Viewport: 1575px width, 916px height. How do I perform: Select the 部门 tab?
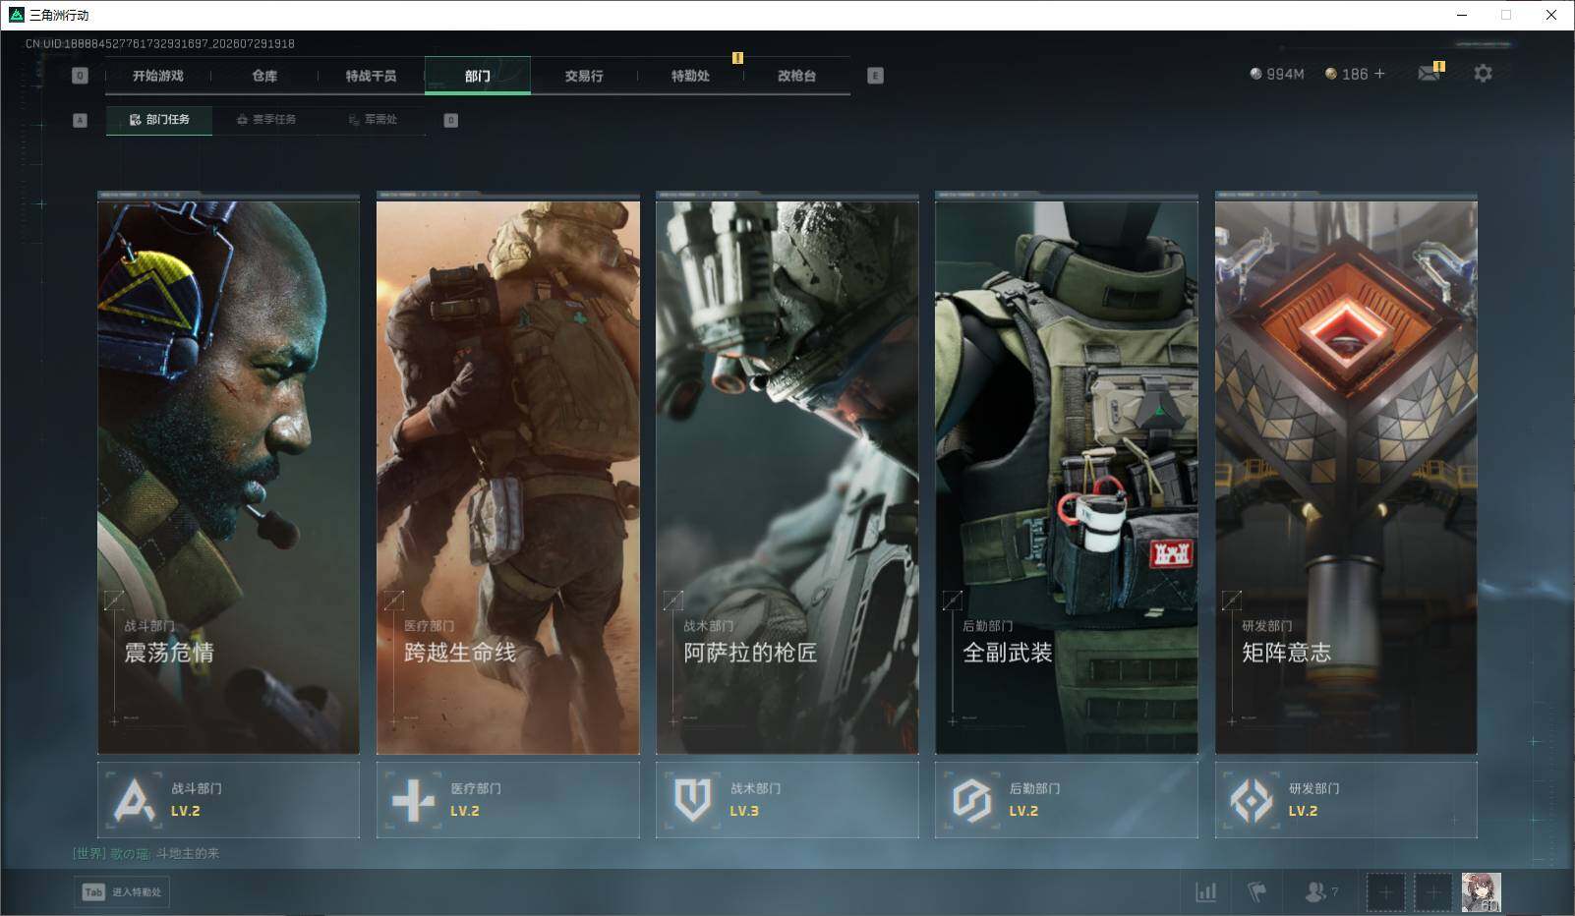click(478, 76)
